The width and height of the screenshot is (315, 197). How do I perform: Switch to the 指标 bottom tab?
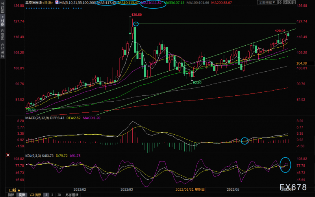(x=11, y=195)
